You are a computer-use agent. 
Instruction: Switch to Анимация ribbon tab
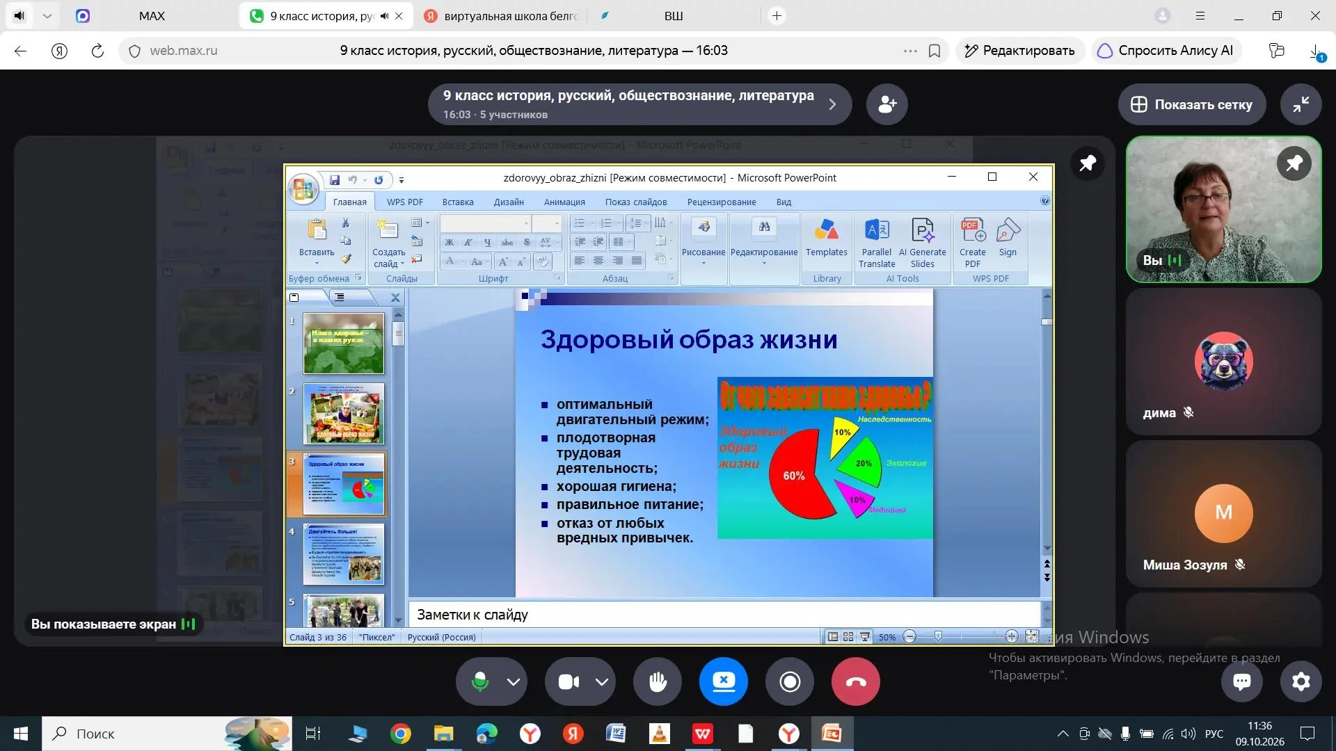pyautogui.click(x=564, y=202)
